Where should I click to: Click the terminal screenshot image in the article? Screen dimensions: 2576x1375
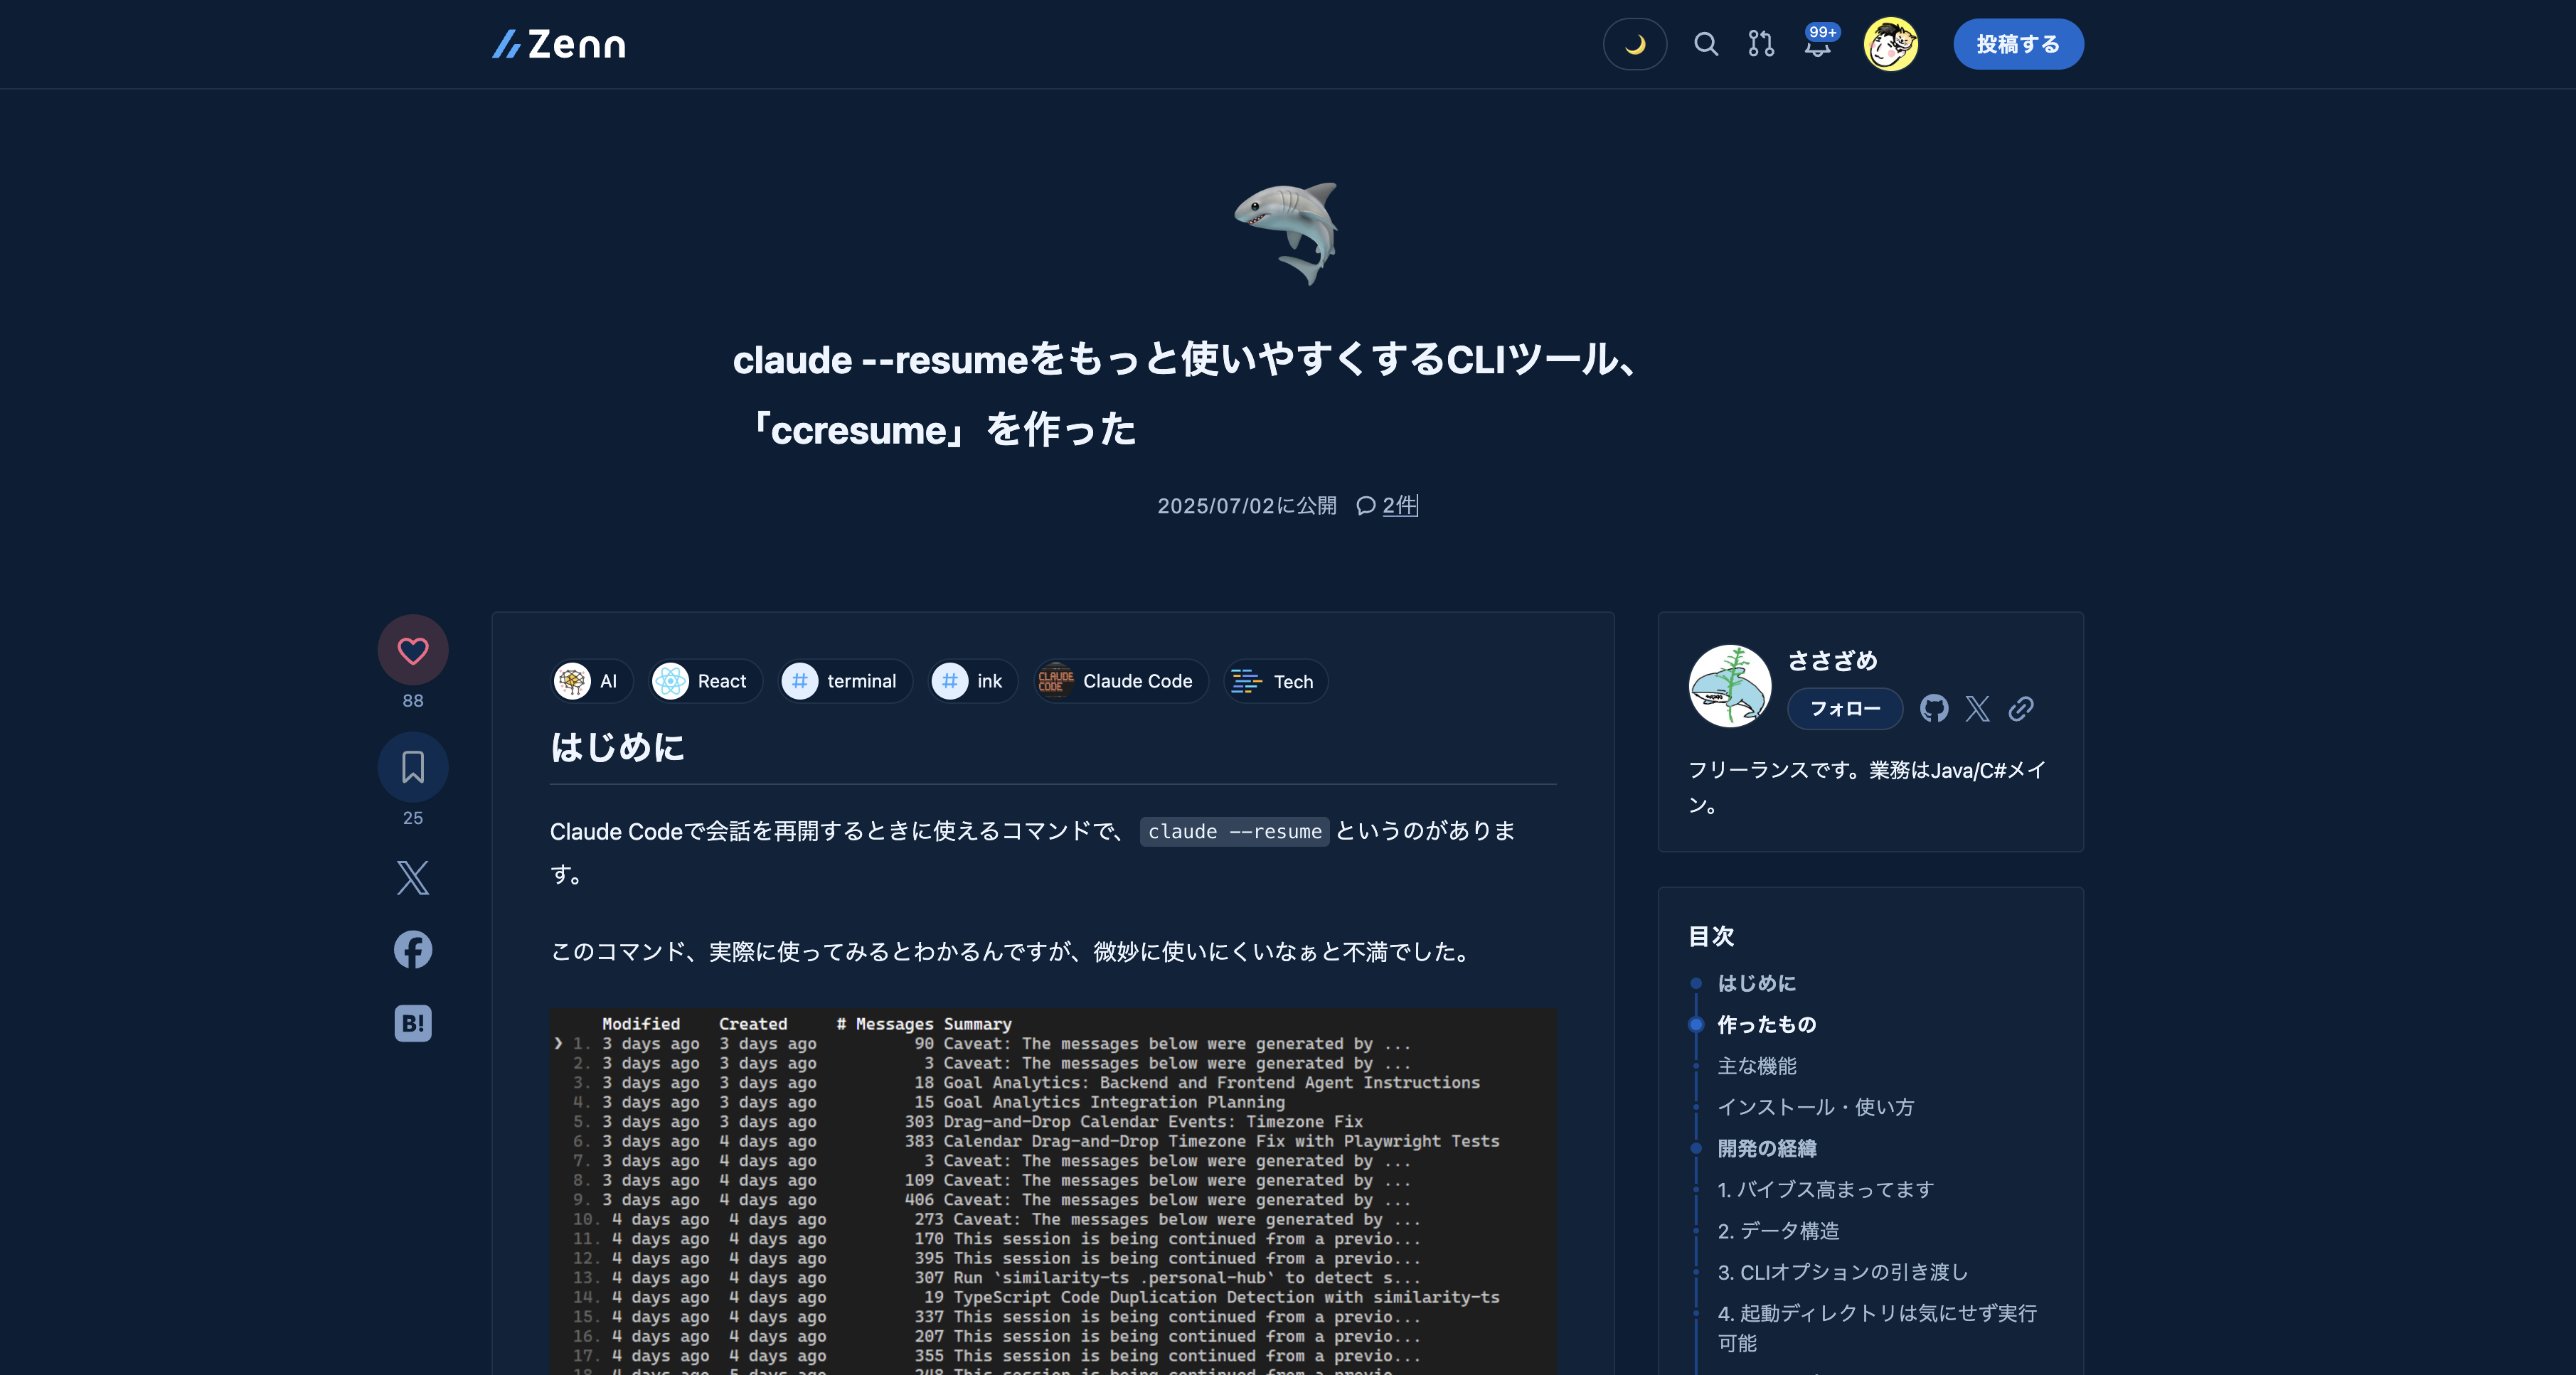(1053, 1191)
